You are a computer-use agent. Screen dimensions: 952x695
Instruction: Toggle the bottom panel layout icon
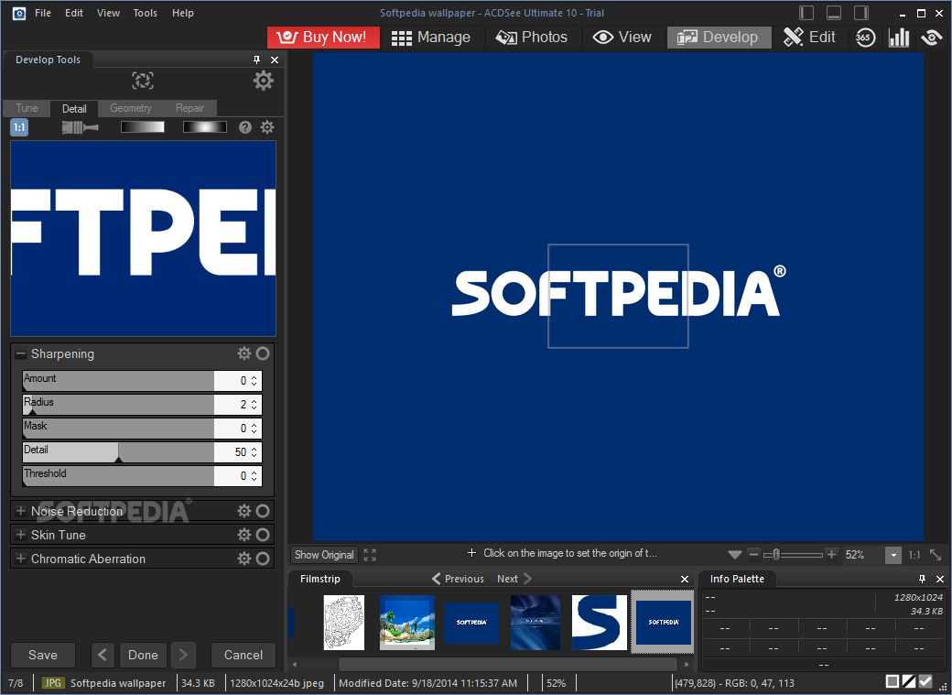[834, 13]
